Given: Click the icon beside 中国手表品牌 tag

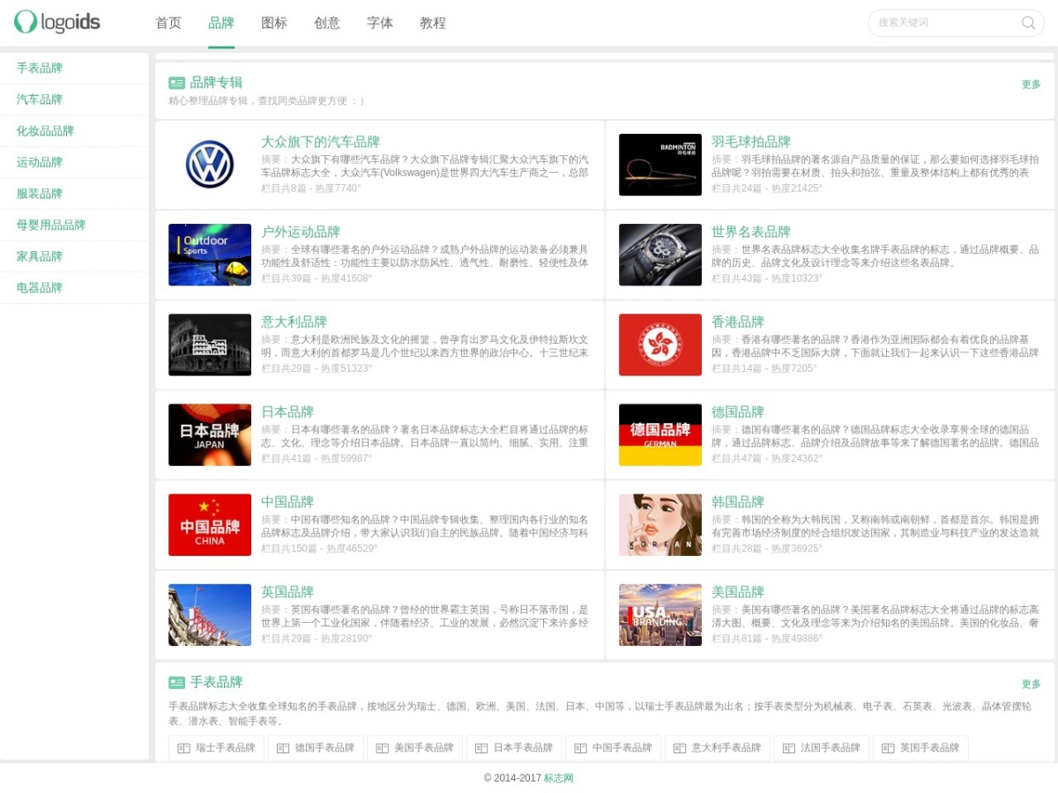Looking at the screenshot, I should (580, 748).
